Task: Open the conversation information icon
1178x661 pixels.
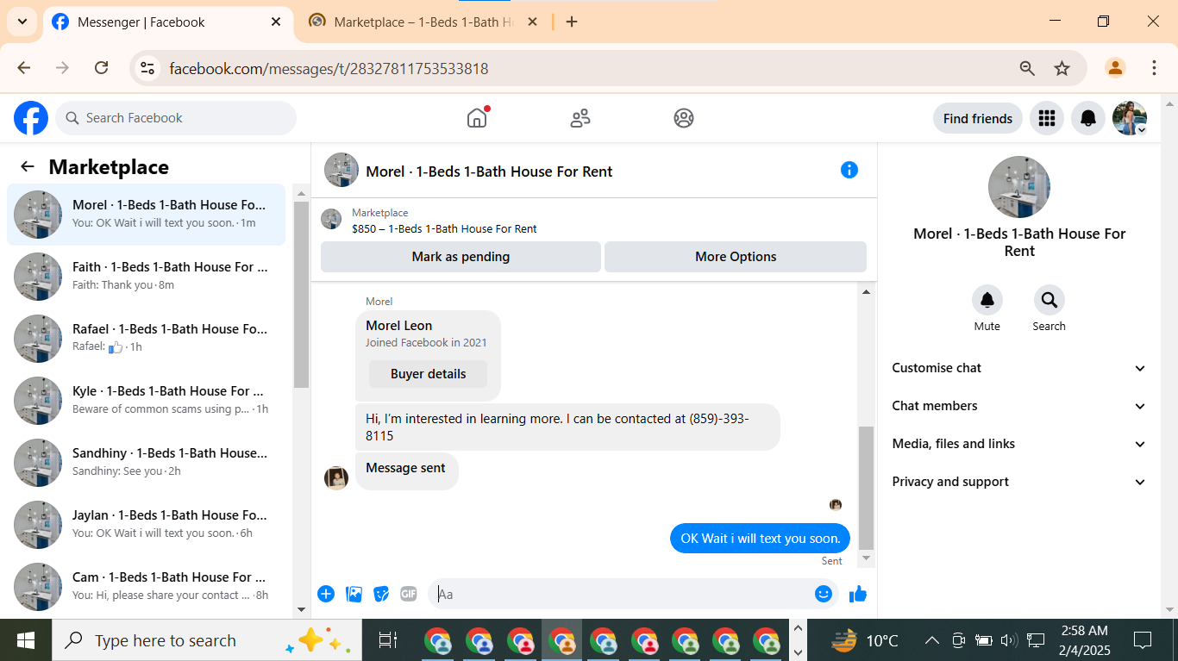Action: click(849, 170)
